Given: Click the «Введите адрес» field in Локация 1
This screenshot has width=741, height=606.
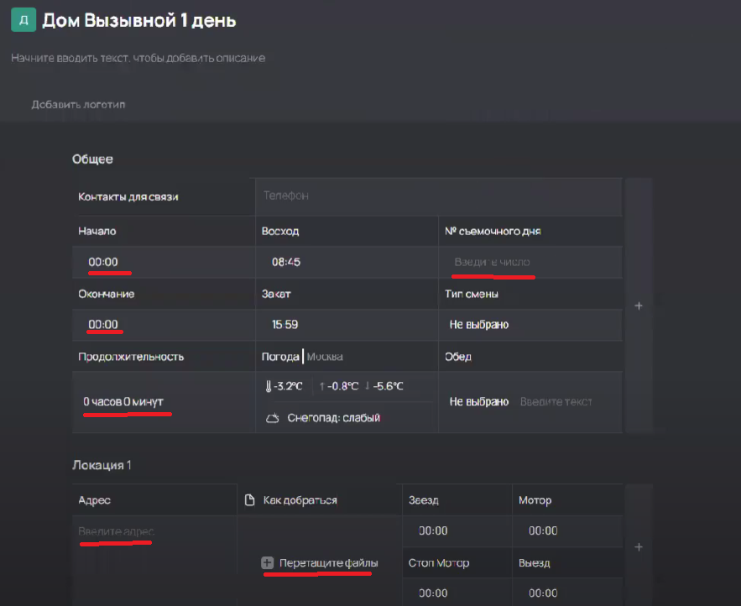Looking at the screenshot, I should coord(117,531).
